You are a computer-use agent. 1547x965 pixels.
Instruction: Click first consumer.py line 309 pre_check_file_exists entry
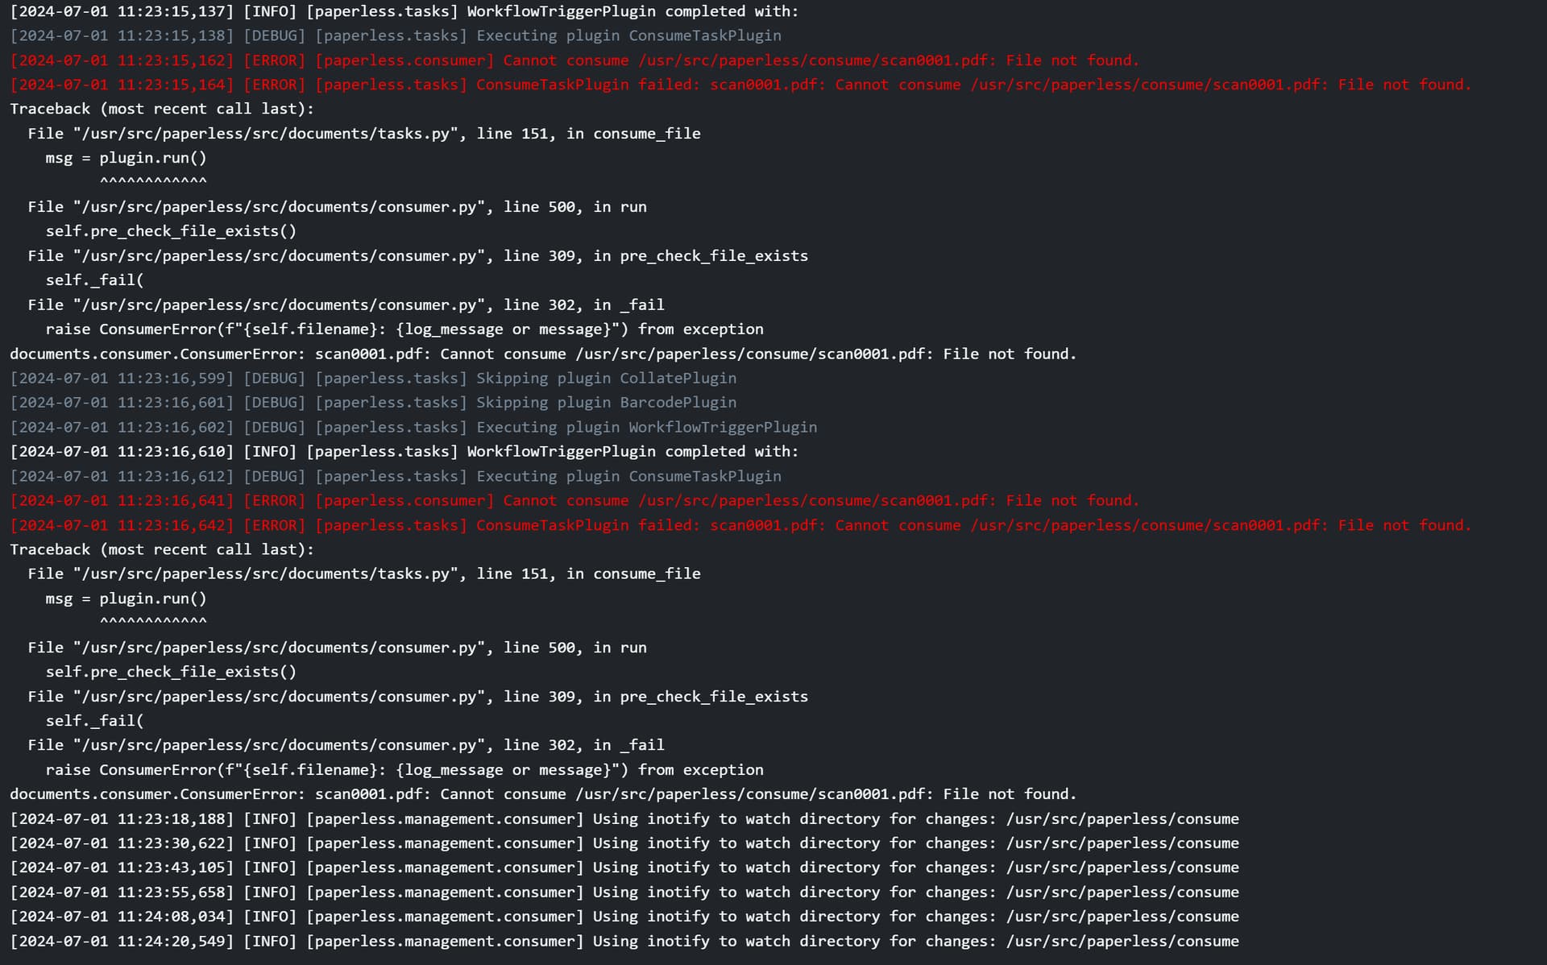click(418, 256)
